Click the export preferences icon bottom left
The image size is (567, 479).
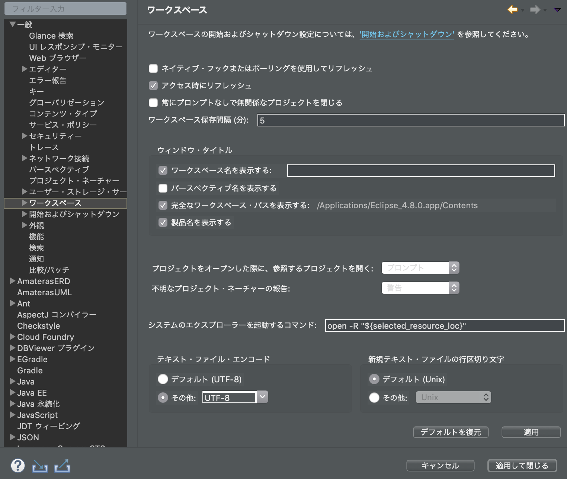pyautogui.click(x=62, y=465)
